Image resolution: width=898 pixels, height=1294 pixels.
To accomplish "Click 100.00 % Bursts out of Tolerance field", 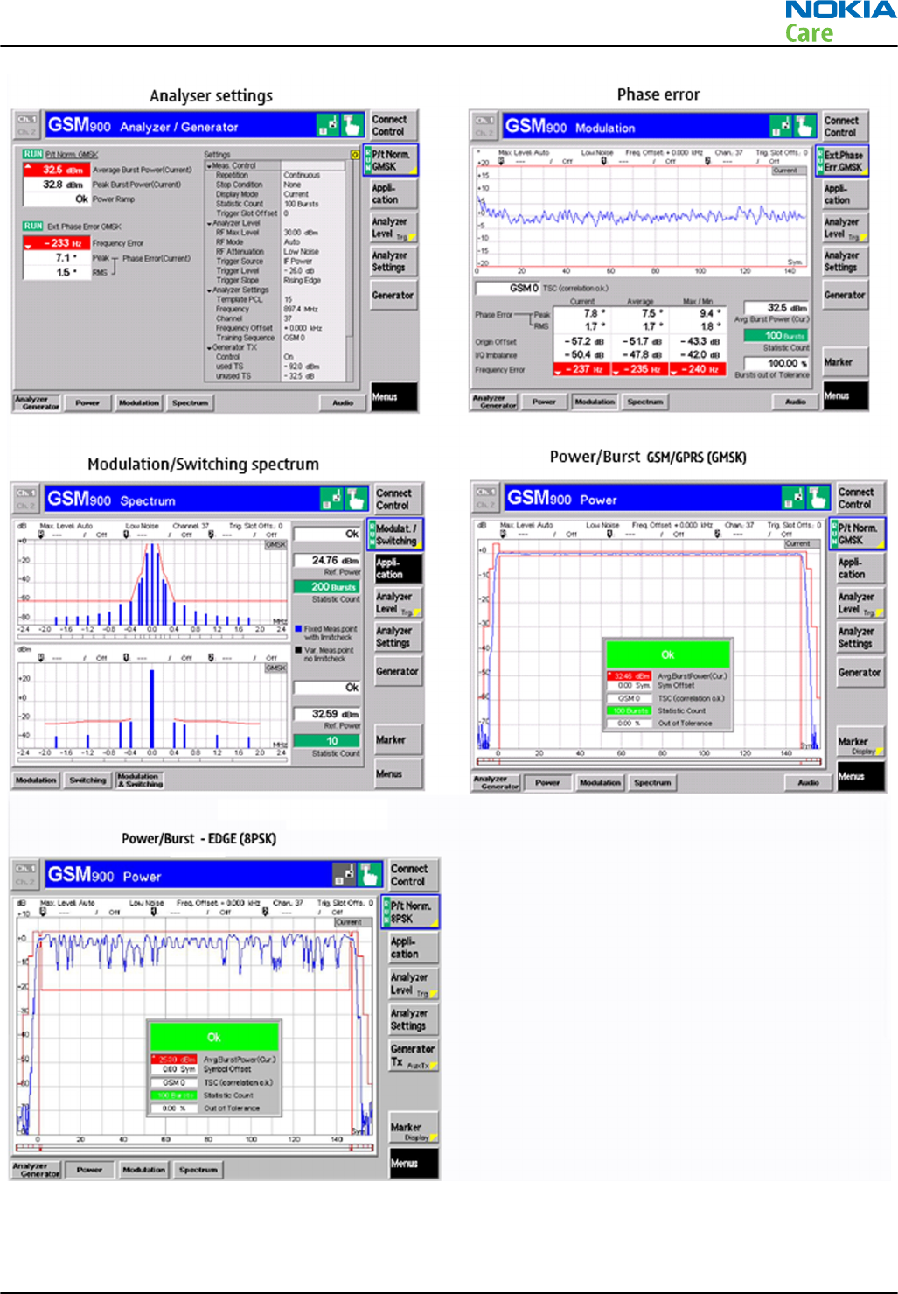I will pos(776,363).
